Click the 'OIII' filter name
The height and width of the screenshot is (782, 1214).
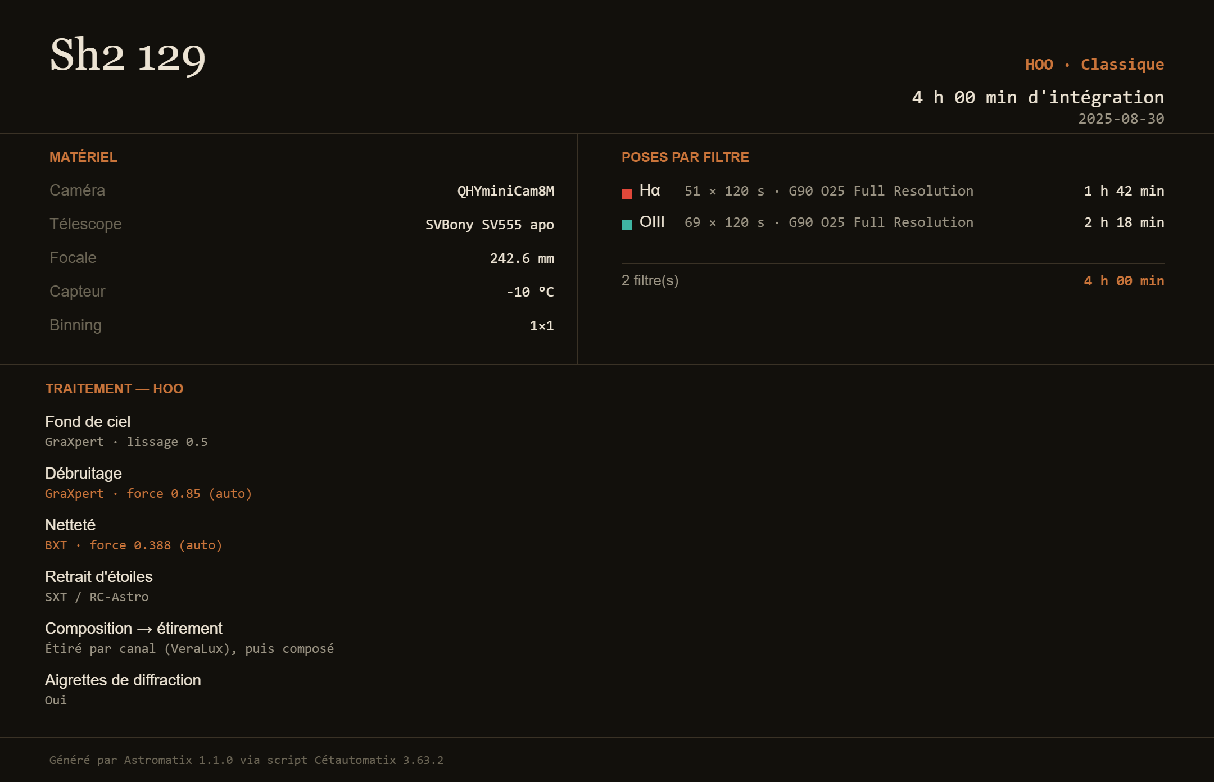652,222
